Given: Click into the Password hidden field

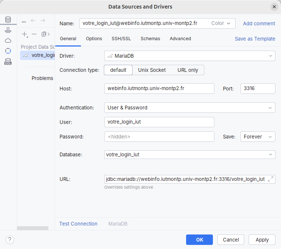Looking at the screenshot, I should pos(159,137).
